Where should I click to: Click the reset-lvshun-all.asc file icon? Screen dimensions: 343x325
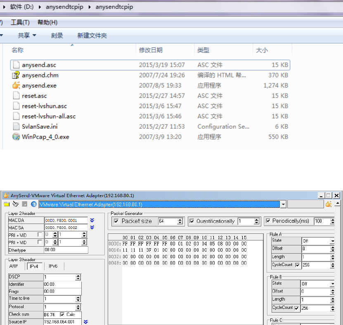click(x=16, y=116)
